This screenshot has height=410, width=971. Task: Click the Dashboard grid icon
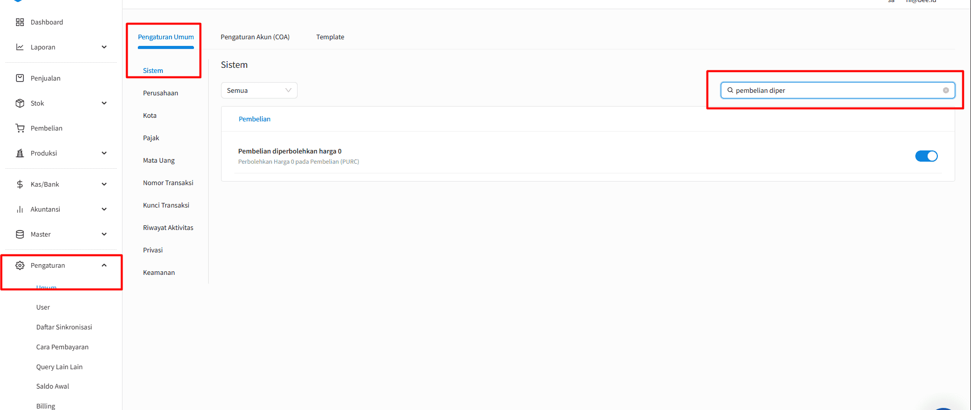pyautogui.click(x=20, y=22)
